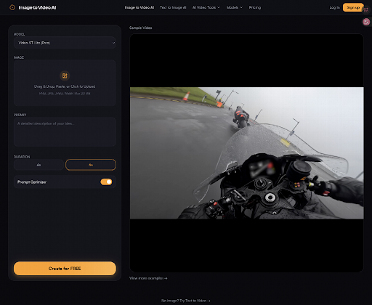
Task: Toggle the Prompt Optimizer switch
Action: click(x=106, y=182)
